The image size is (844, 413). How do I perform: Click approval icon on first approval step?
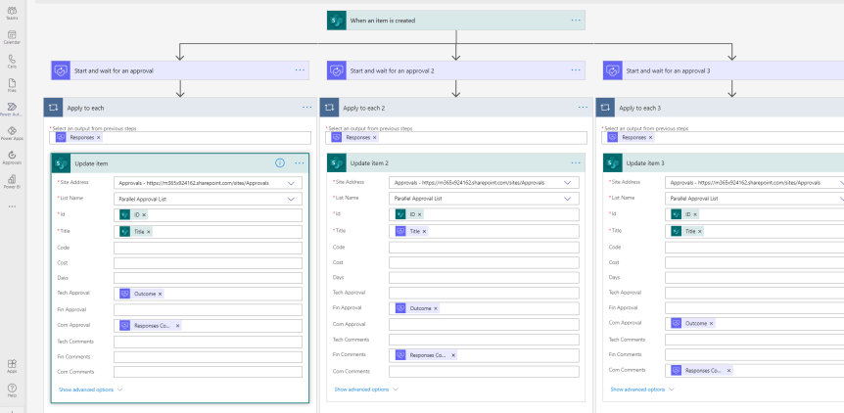(x=61, y=70)
